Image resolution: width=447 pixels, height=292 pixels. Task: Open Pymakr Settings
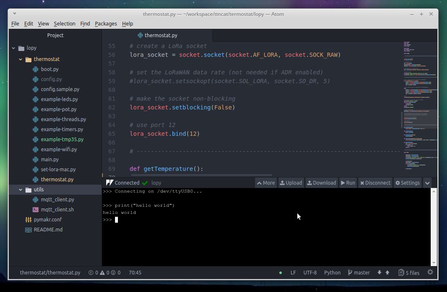click(x=408, y=183)
